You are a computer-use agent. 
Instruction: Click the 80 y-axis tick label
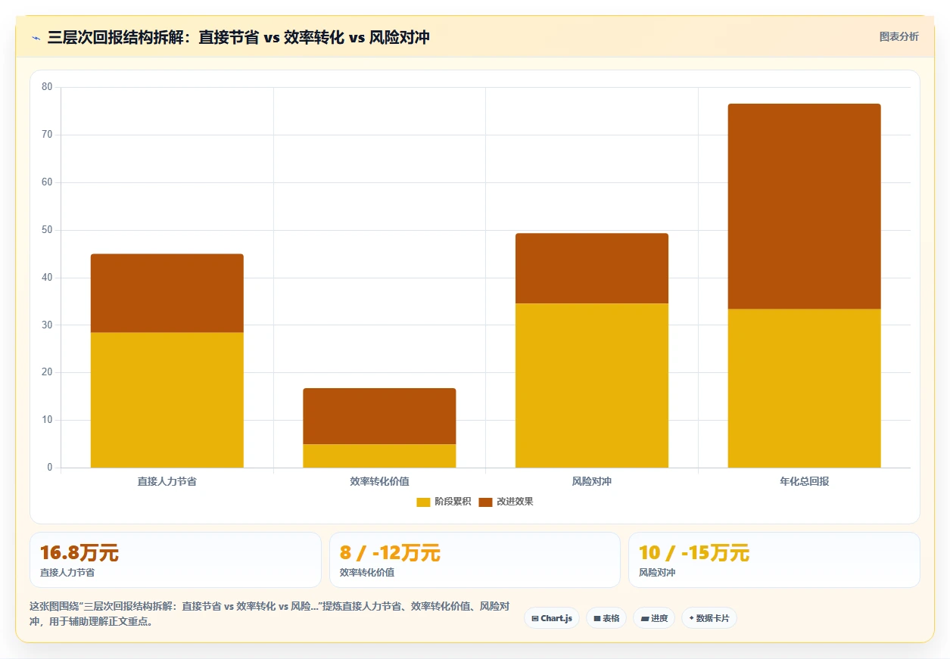(47, 87)
